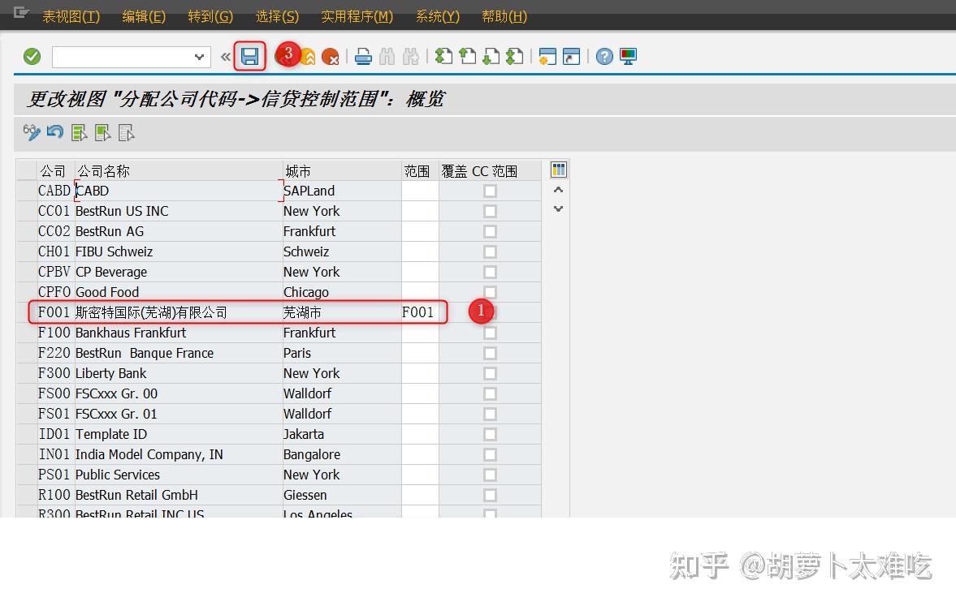Toggle the 覆盖 CC 范围 checkbox for IN01
Viewport: 956px width, 606px height.
[x=490, y=454]
